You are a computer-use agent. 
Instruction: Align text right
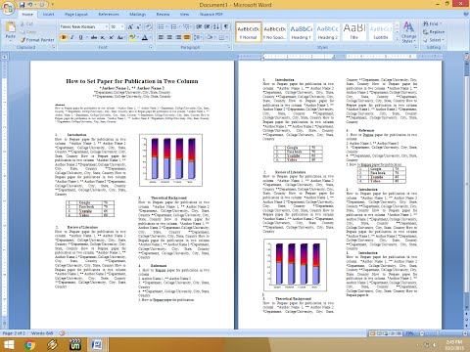point(178,37)
